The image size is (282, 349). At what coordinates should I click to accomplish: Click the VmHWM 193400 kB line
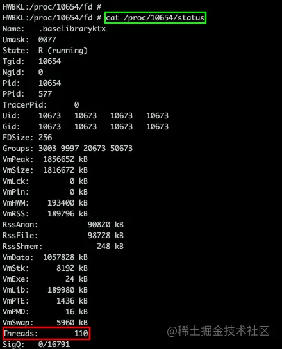point(45,203)
